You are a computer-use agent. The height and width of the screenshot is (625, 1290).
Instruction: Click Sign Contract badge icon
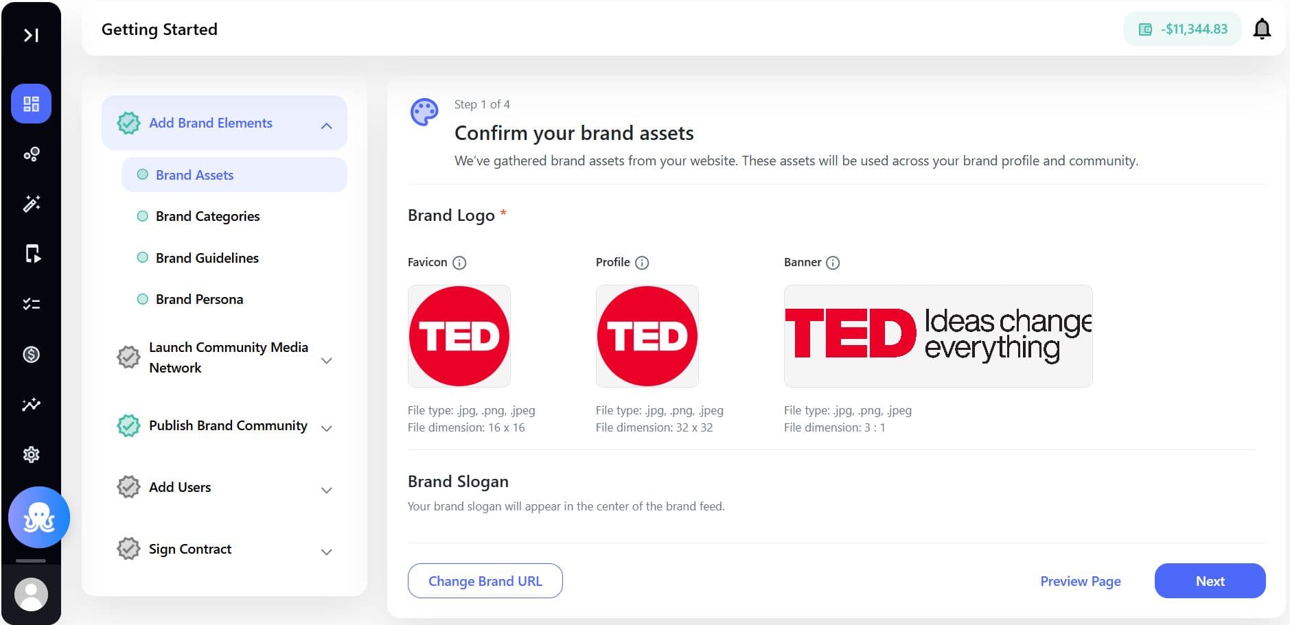128,549
